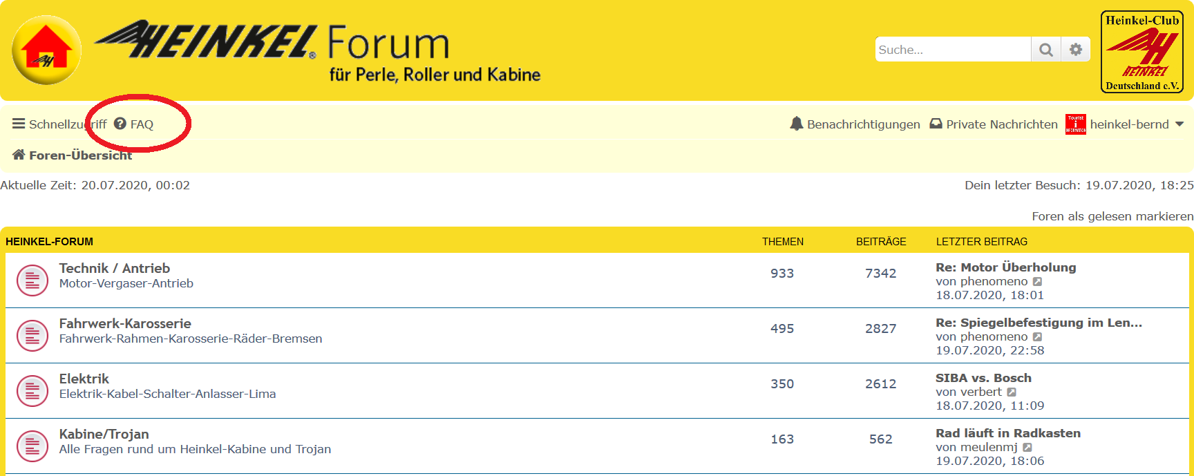Viewport: 1194px width, 476px height.
Task: Open the FAQ page
Action: pos(135,124)
